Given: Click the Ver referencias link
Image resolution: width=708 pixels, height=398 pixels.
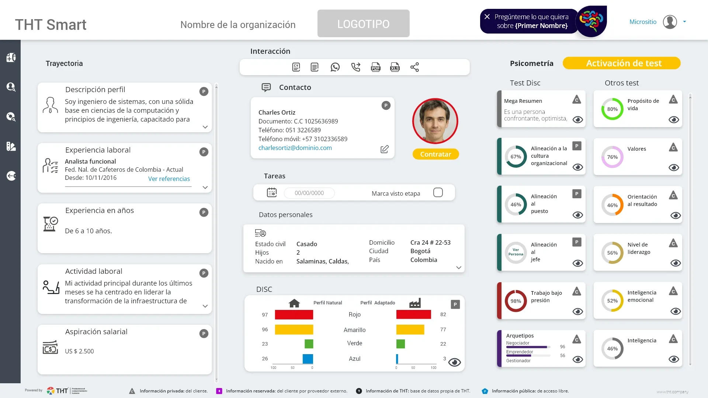Looking at the screenshot, I should (169, 179).
